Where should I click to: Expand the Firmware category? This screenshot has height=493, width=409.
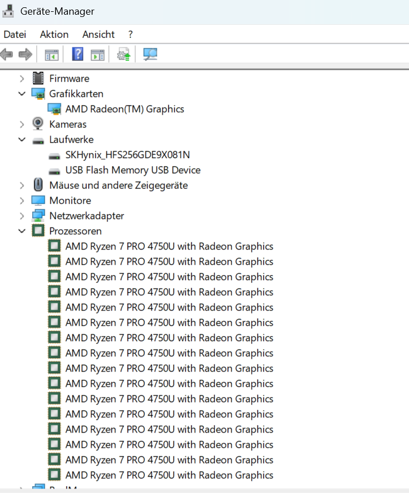pos(21,78)
